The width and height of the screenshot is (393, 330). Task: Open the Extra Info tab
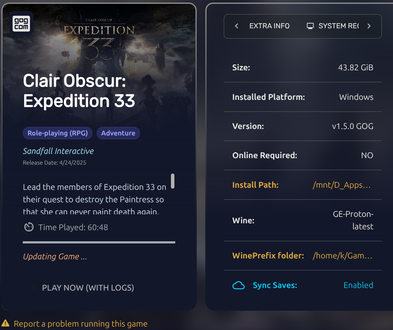coord(269,26)
